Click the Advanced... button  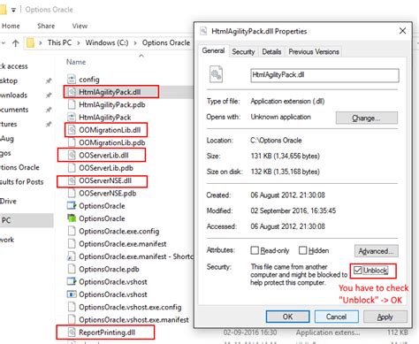point(376,251)
